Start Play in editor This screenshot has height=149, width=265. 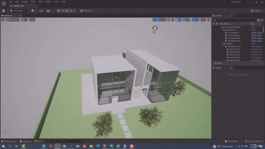click(59, 11)
